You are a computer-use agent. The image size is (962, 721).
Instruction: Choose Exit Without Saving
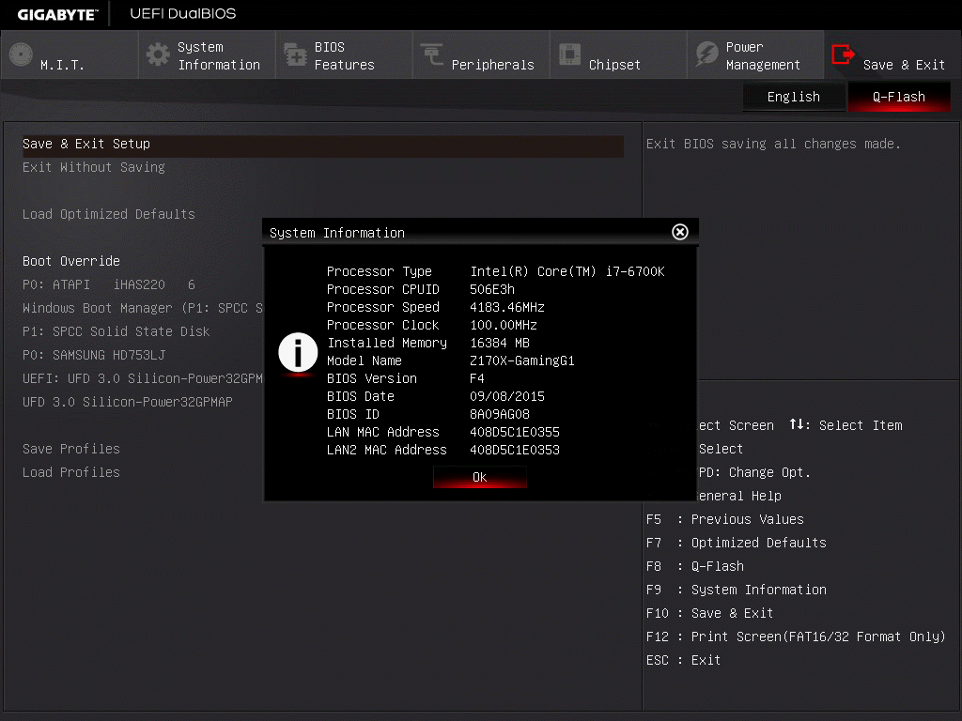(x=93, y=167)
